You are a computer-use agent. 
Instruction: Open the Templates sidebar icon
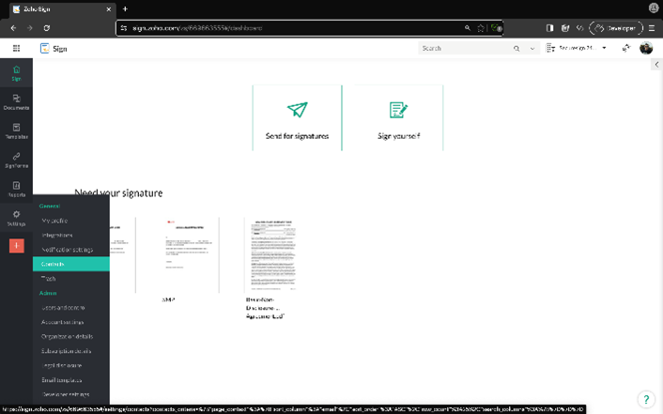point(16,131)
